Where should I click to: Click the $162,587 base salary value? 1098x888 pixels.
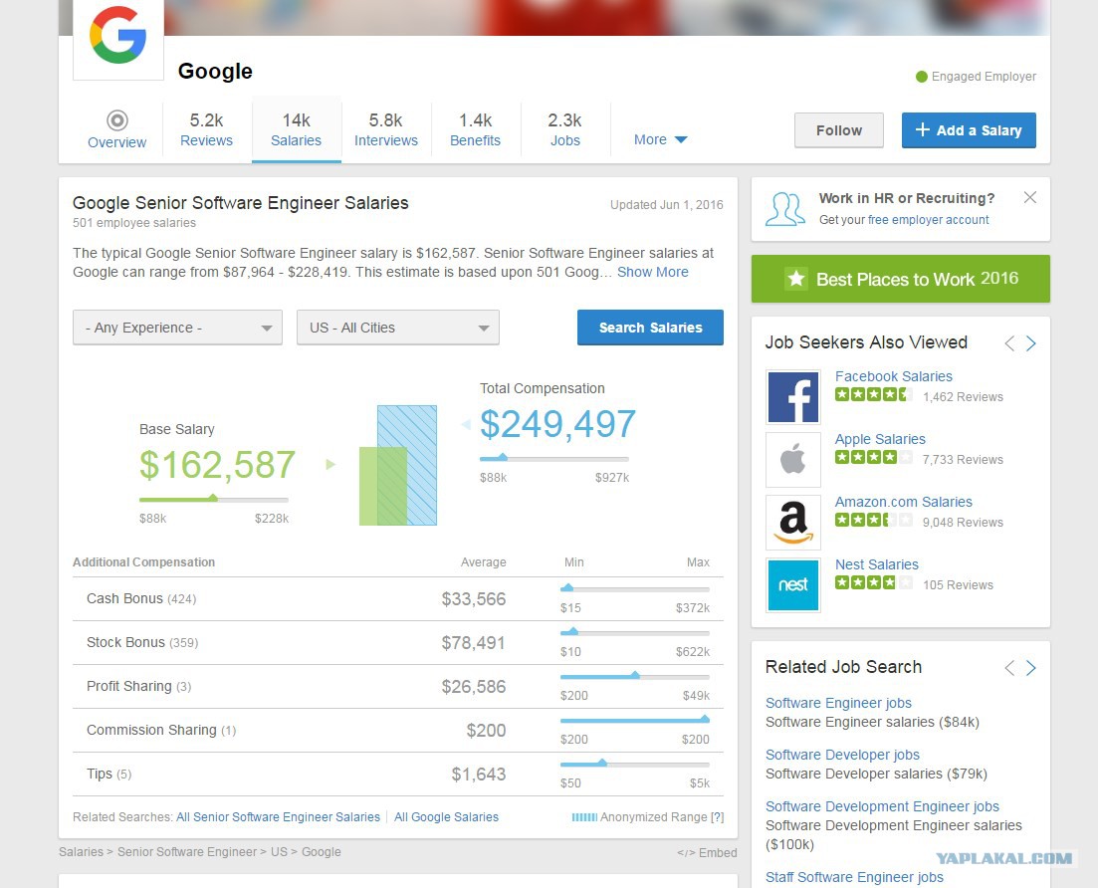(x=217, y=464)
